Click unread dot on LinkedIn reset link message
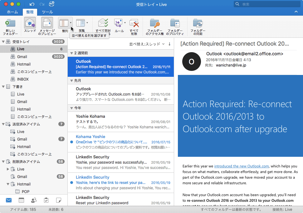Screen dimensions: 303x213 [x=71, y=183]
